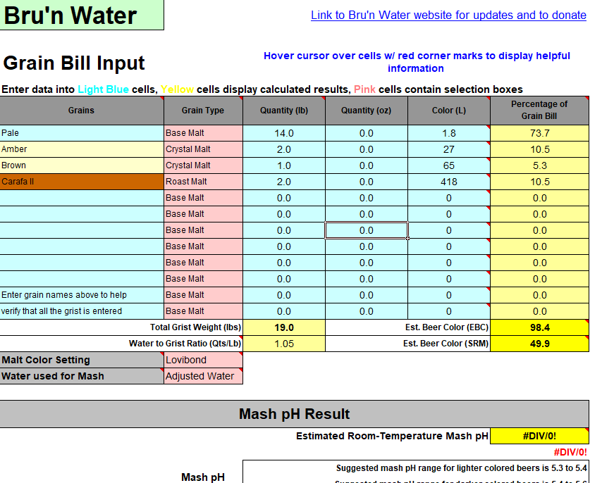Click the Est. Beer Color SRM value 49.9
Image resolution: width=602 pixels, height=483 pixels.
pyautogui.click(x=539, y=344)
